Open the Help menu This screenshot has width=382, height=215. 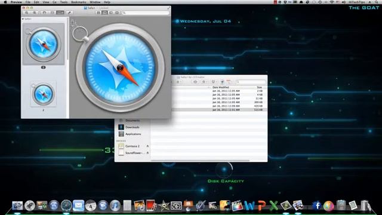click(x=107, y=2)
